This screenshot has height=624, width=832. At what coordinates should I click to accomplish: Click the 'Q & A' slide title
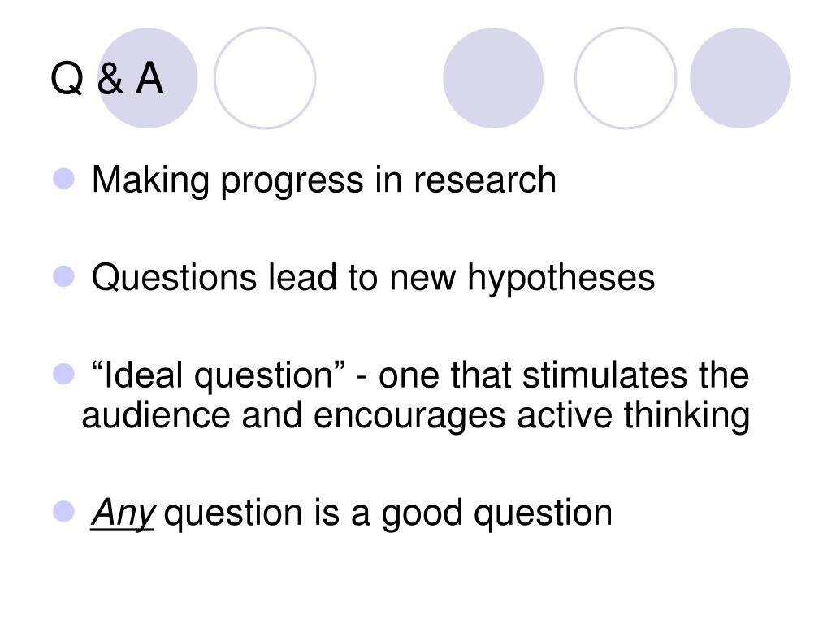pyautogui.click(x=106, y=79)
